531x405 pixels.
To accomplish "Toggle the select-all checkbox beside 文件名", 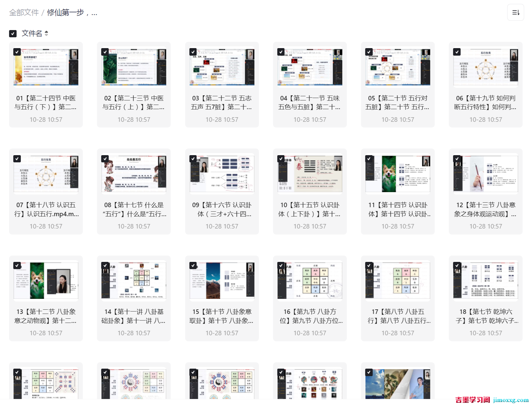I will pyautogui.click(x=13, y=33).
